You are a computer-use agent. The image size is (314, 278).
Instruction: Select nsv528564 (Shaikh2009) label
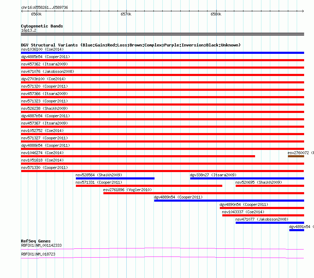coord(99,175)
